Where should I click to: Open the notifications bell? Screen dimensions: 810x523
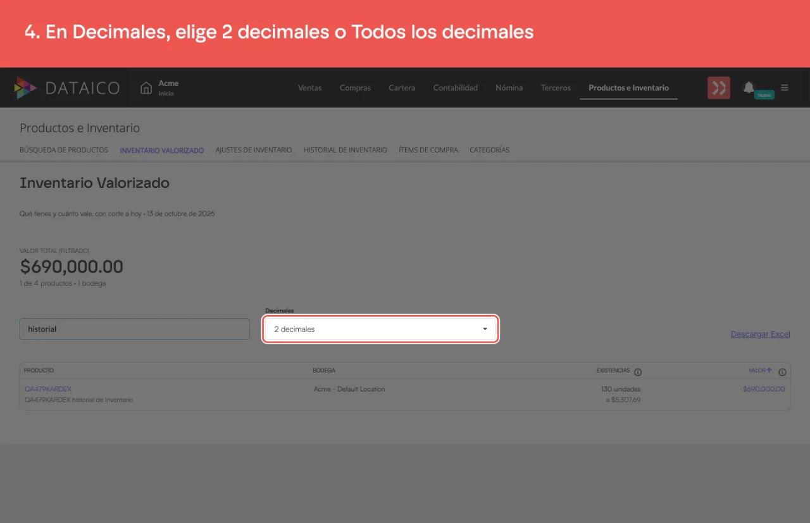click(749, 87)
